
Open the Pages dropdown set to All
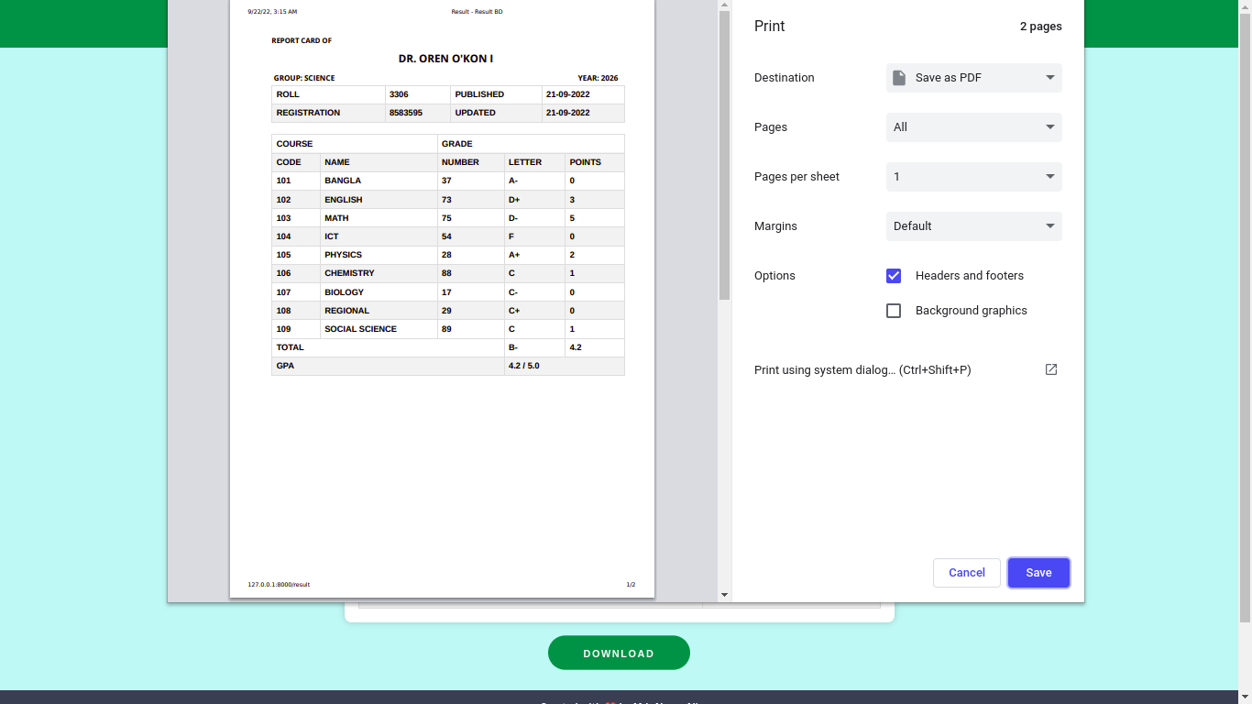click(974, 127)
